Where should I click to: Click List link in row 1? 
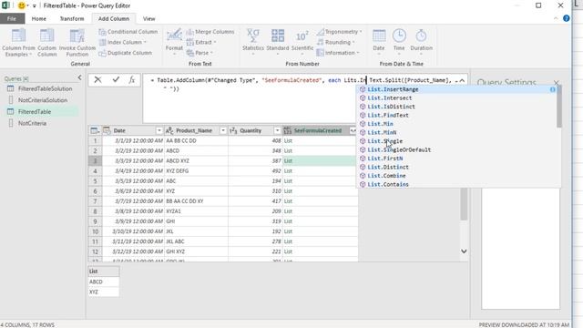288,140
